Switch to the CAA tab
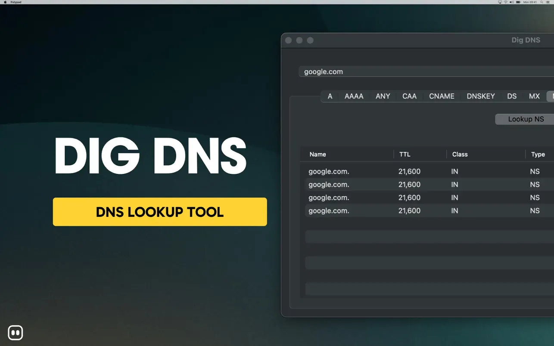The width and height of the screenshot is (554, 346). pos(409,96)
